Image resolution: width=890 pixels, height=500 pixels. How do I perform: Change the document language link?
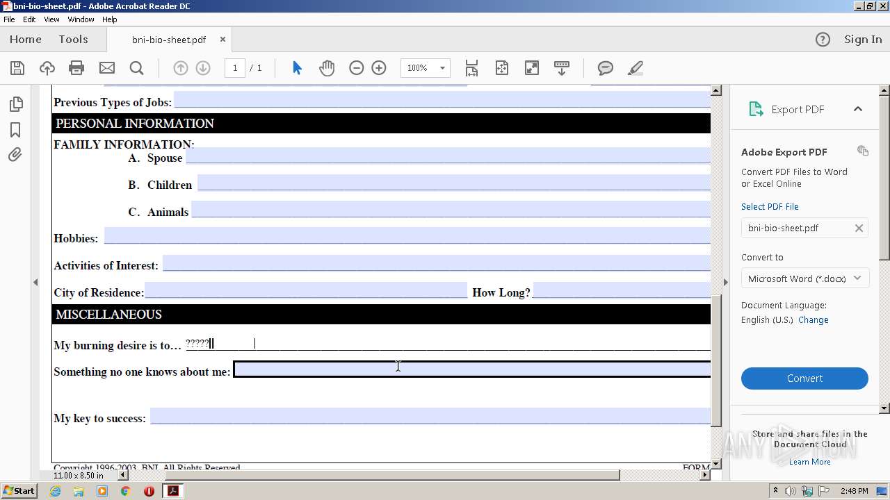814,320
